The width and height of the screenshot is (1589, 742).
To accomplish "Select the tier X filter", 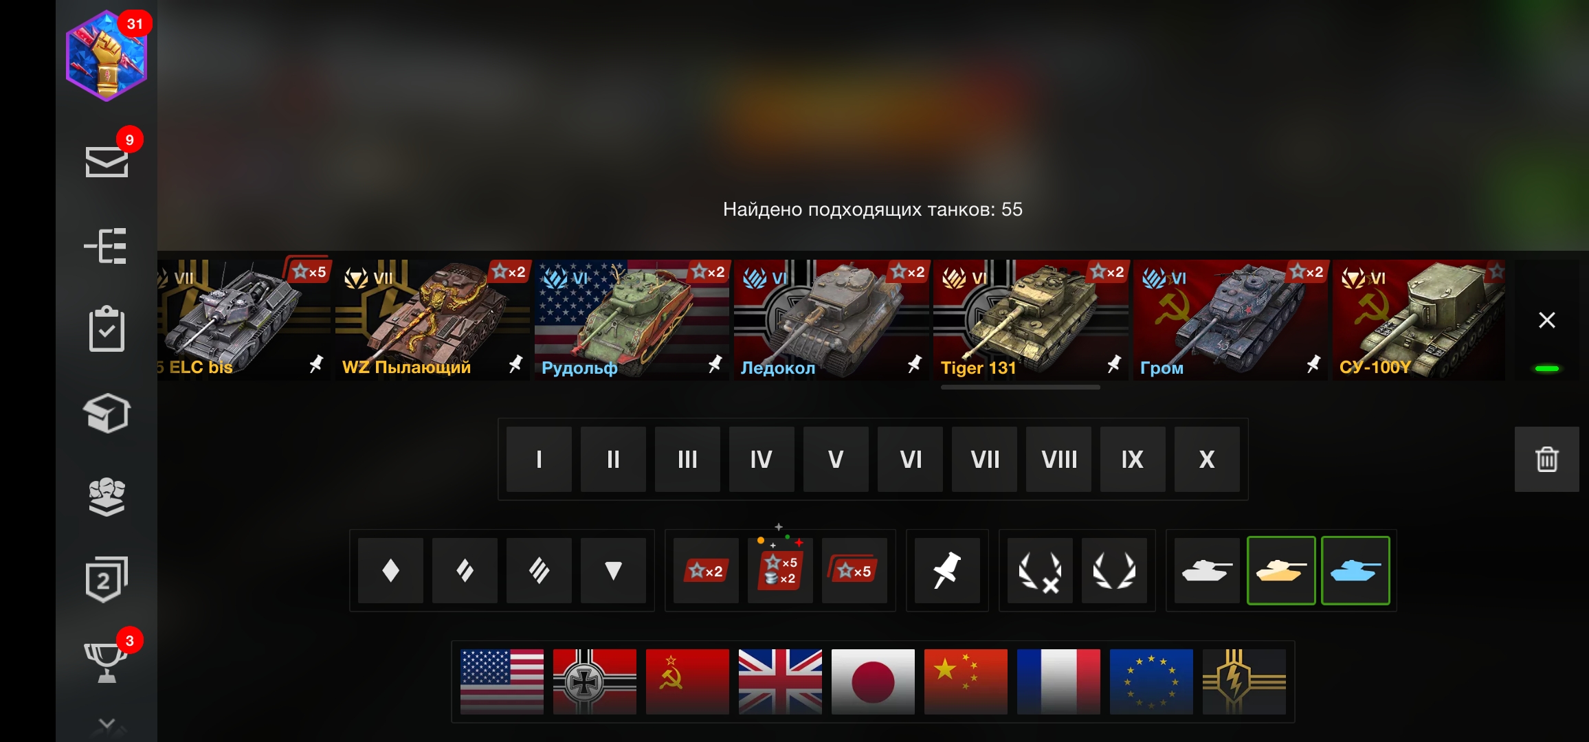I will click(1207, 459).
